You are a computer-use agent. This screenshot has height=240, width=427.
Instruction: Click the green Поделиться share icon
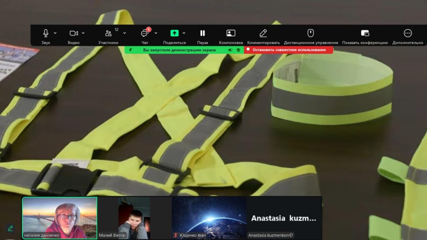coord(174,33)
